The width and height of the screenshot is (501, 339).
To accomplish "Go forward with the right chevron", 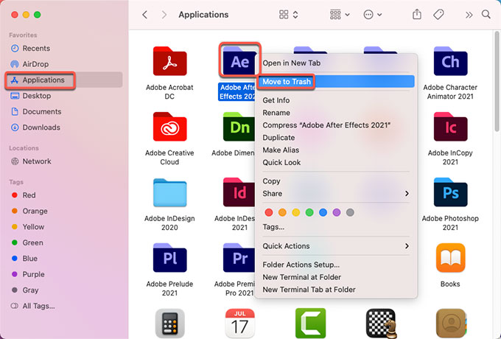I will click(x=164, y=15).
